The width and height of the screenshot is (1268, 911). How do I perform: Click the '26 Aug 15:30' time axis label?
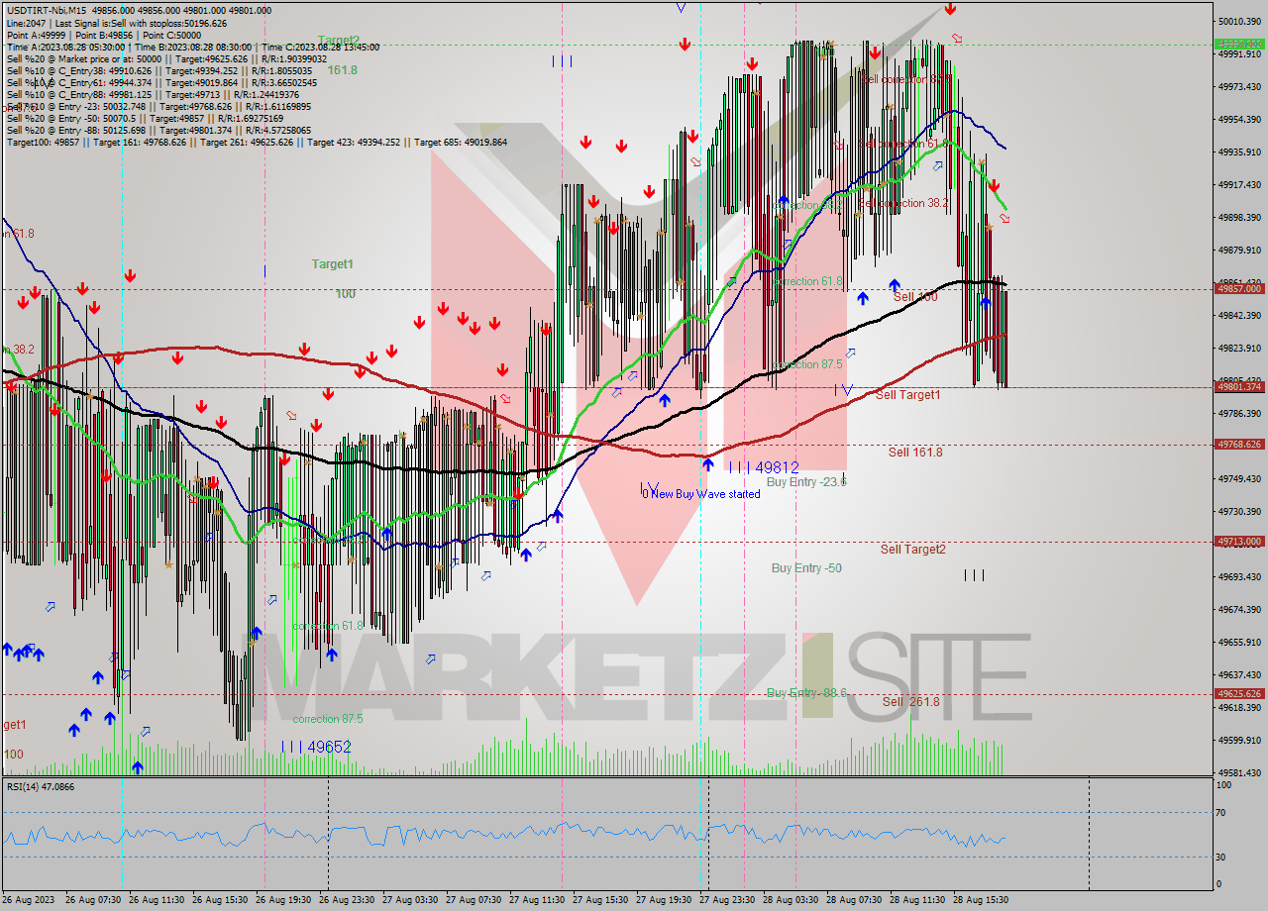point(220,900)
